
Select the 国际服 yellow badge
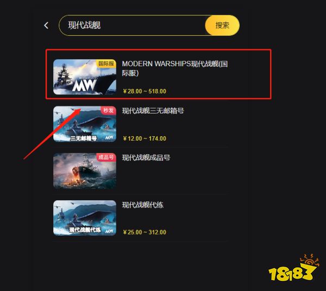pos(106,64)
